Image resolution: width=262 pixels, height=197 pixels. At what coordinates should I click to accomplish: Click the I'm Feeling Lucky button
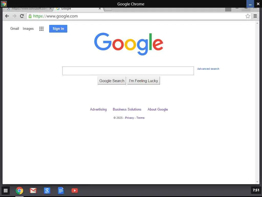coord(144,81)
